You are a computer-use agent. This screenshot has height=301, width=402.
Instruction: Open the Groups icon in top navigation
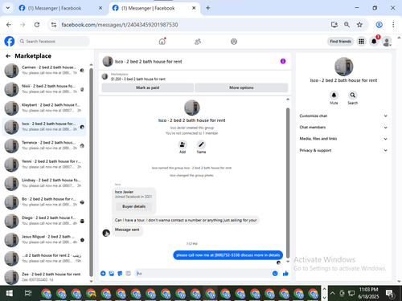234,42
